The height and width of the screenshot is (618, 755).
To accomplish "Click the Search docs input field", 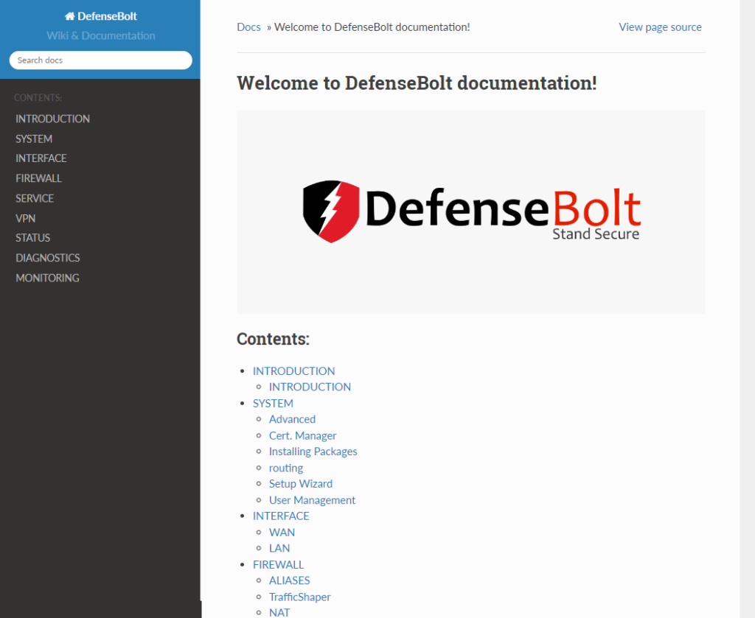I will pyautogui.click(x=100, y=60).
